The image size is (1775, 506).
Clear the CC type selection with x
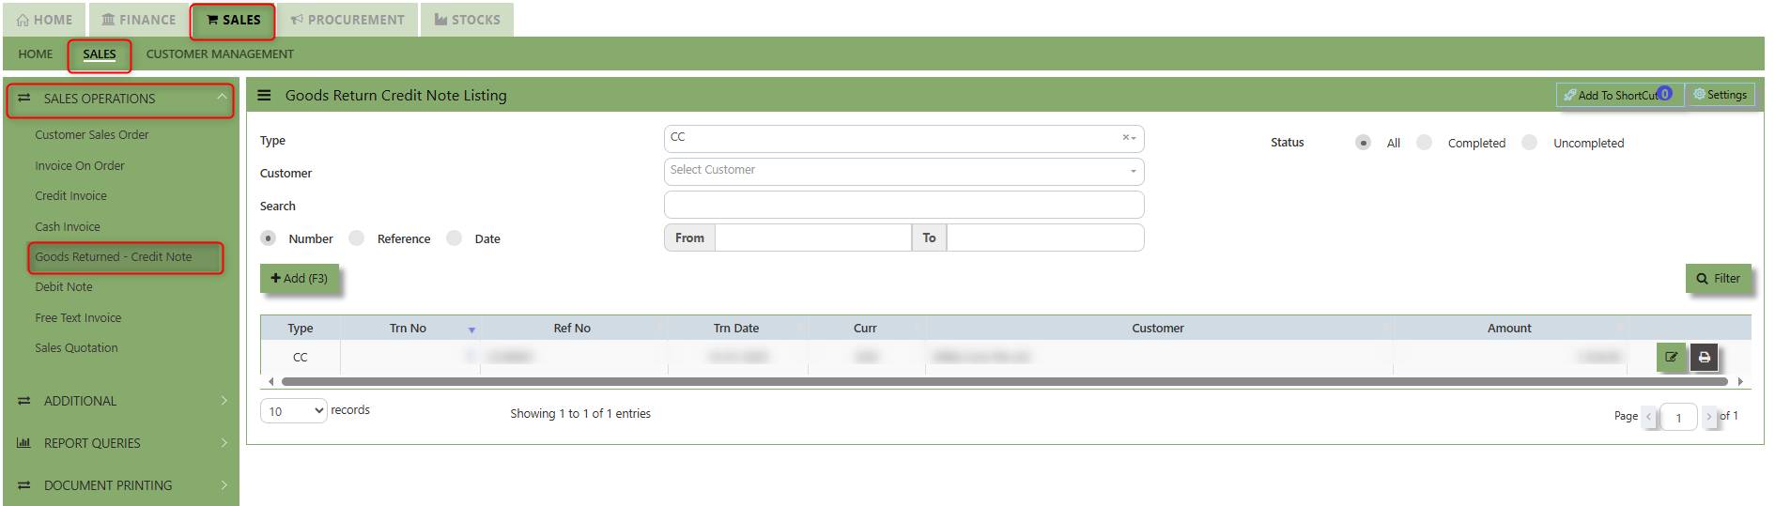tap(1125, 138)
